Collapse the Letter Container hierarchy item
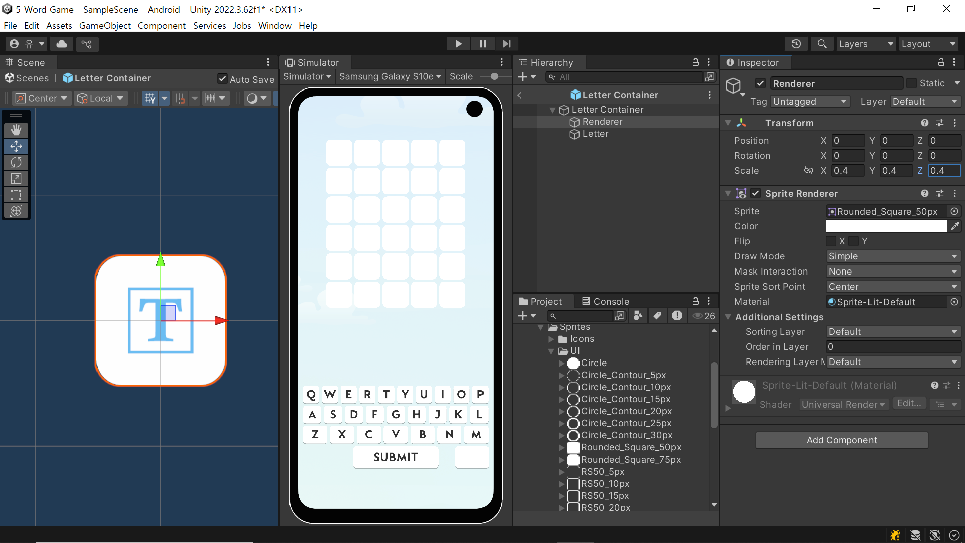This screenshot has height=543, width=965. [552, 110]
